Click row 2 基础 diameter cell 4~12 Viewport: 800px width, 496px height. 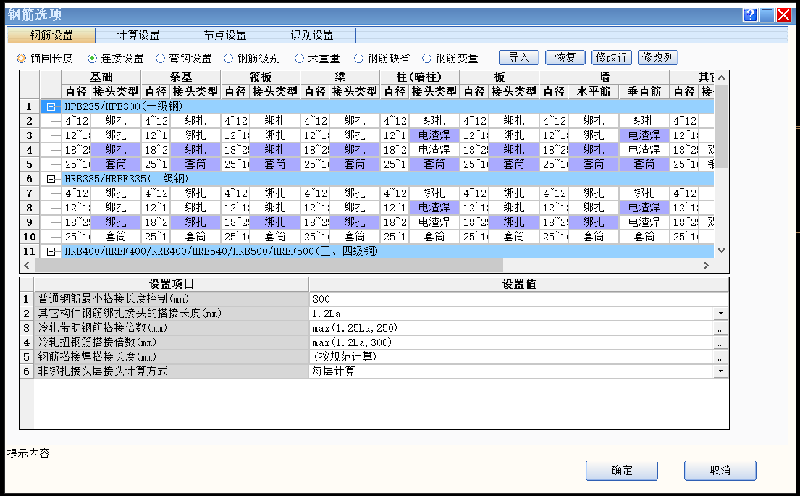[x=76, y=121]
